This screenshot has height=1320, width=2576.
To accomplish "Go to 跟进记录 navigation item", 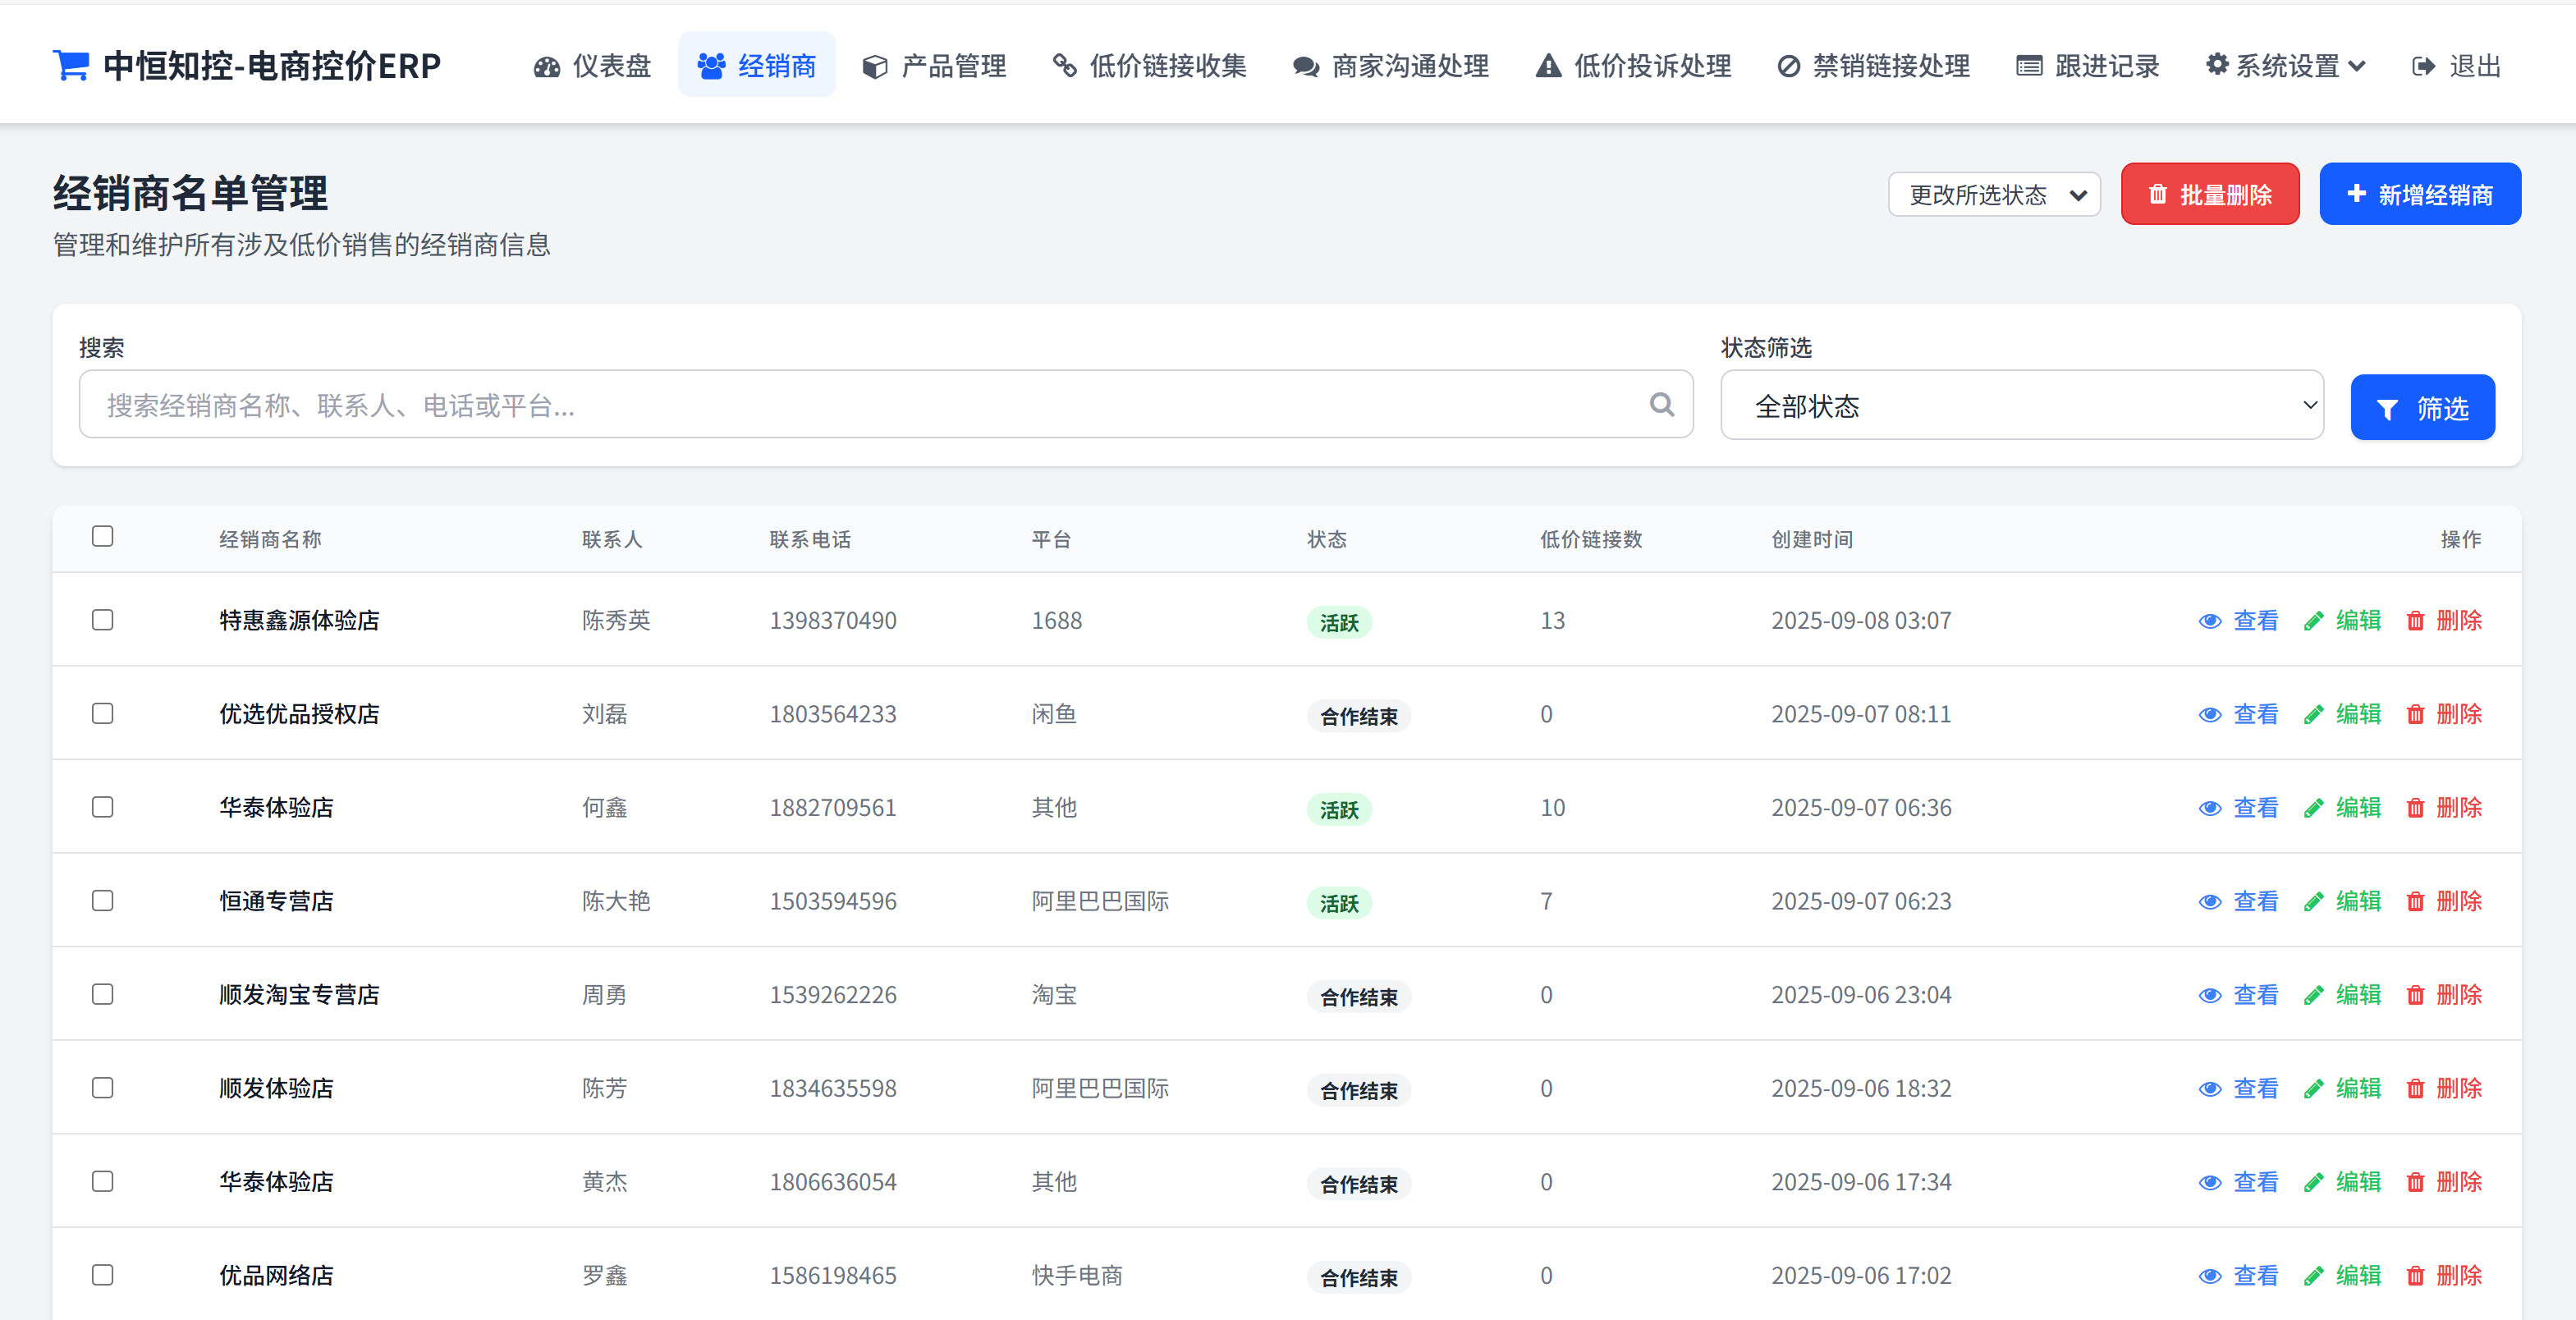I will tap(2088, 67).
